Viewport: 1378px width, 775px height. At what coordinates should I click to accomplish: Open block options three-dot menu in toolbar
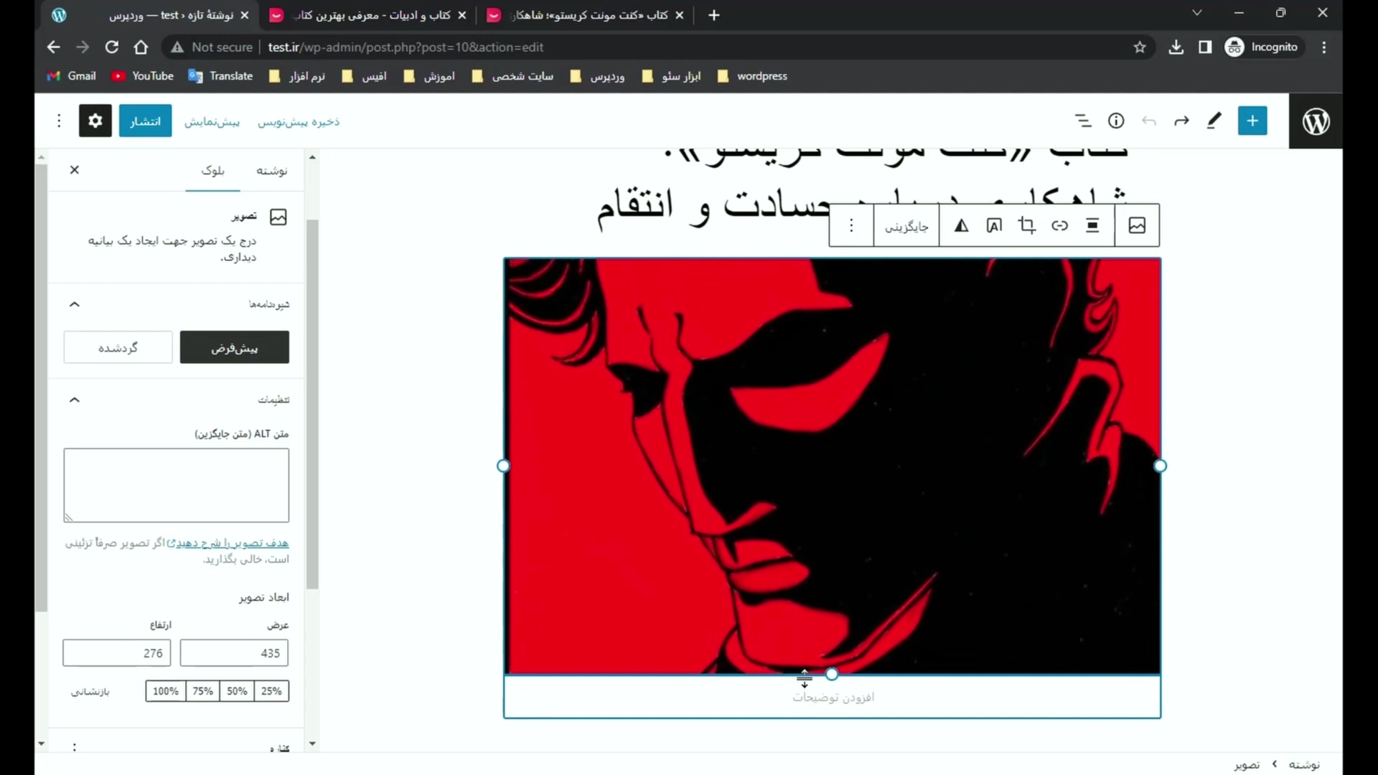point(851,225)
